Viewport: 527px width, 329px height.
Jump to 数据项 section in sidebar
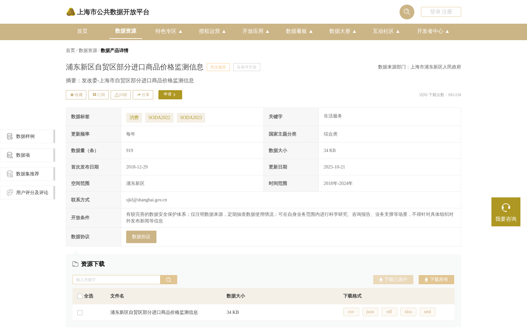[x=28, y=155]
